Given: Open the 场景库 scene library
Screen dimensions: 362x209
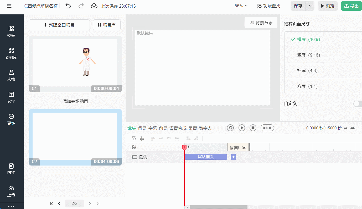Looking at the screenshot, I should coord(107,25).
